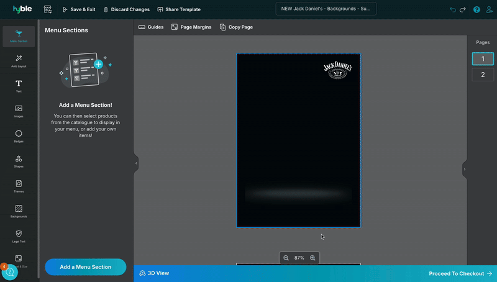Screen dimensions: 497x282
Task: Open the help question mark icon
Action: click(476, 9)
